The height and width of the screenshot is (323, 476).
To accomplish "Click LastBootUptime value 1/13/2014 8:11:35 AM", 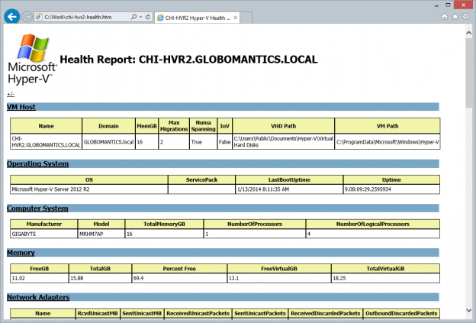I will (263, 189).
